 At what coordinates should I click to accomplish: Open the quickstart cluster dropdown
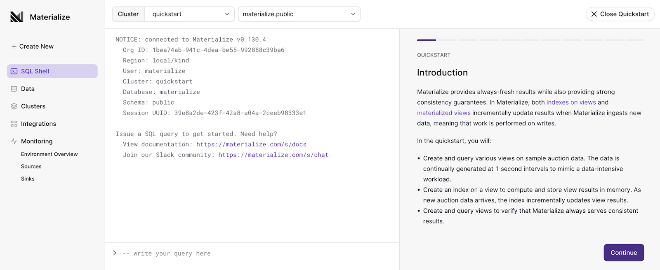pyautogui.click(x=189, y=14)
